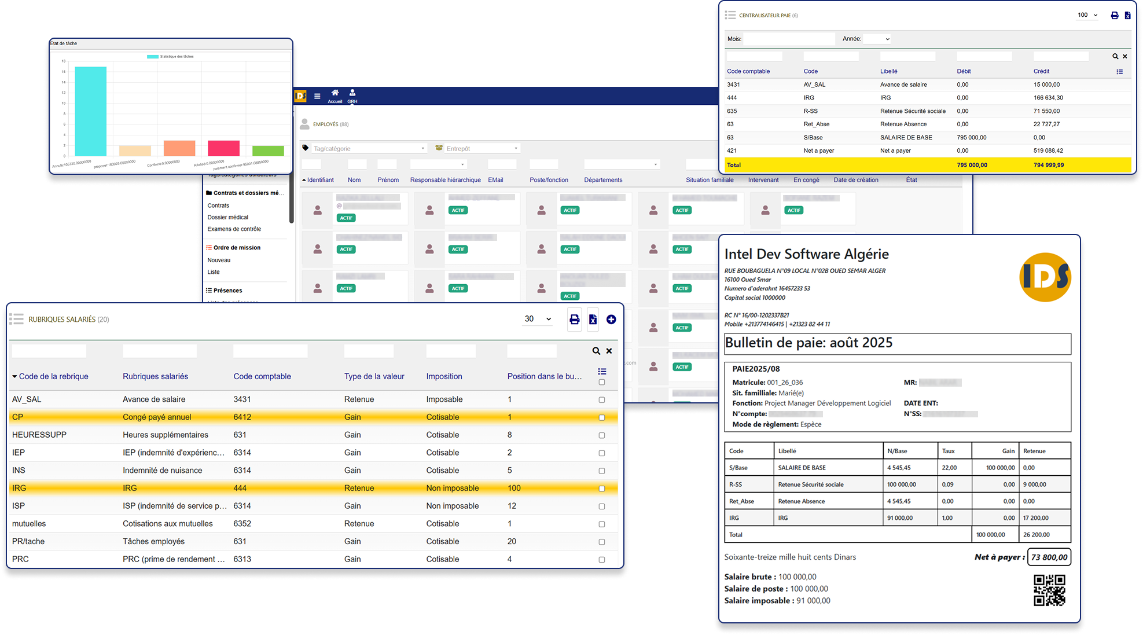This screenshot has width=1143, height=635.
Task: Export Rubriques Salariés to Excel
Action: (593, 319)
